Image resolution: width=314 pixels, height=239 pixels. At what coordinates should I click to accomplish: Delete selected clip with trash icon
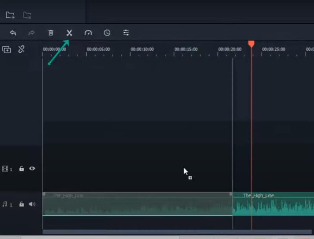click(51, 33)
